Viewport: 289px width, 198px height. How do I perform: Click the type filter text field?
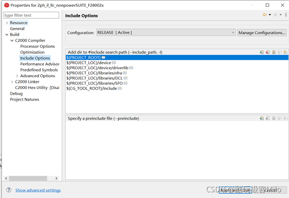(x=31, y=15)
